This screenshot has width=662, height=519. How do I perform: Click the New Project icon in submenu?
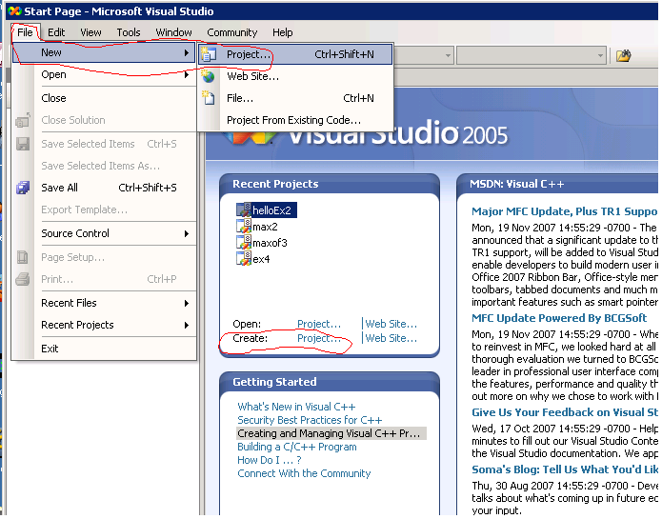point(209,54)
